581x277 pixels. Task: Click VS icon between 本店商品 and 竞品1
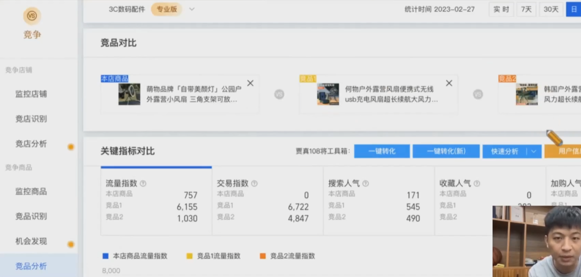pyautogui.click(x=279, y=95)
